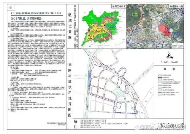Screen dimensions: 190x134
Task: Click the "图例" legend heading
Action: point(169,69)
